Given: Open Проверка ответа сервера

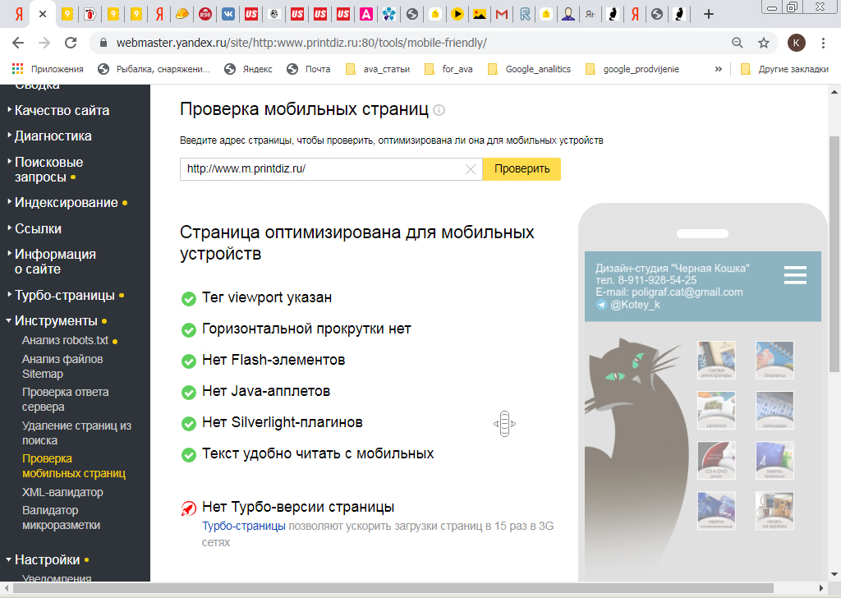Looking at the screenshot, I should [x=65, y=399].
